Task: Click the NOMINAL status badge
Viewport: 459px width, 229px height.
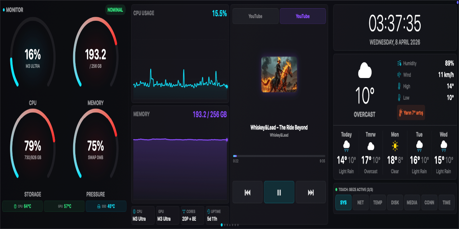Action: (115, 10)
